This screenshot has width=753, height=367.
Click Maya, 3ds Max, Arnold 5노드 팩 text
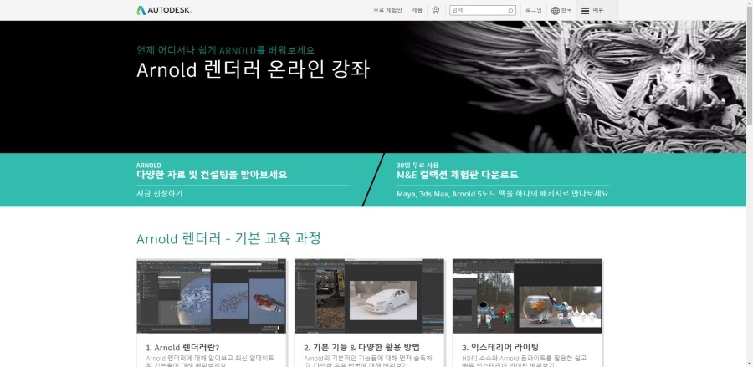[x=502, y=194]
